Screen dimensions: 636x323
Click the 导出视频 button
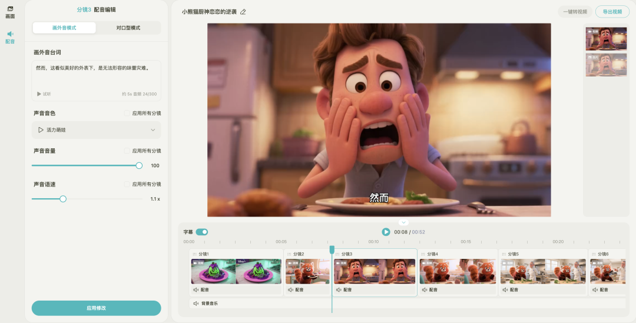tap(612, 12)
